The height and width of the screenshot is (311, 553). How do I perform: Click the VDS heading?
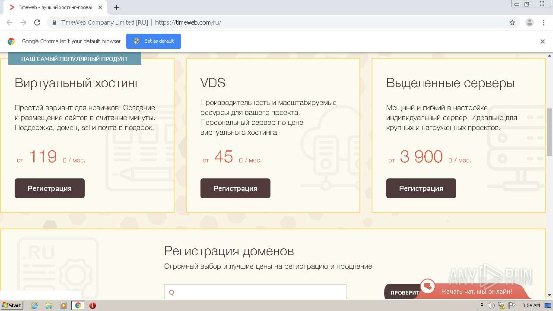213,83
